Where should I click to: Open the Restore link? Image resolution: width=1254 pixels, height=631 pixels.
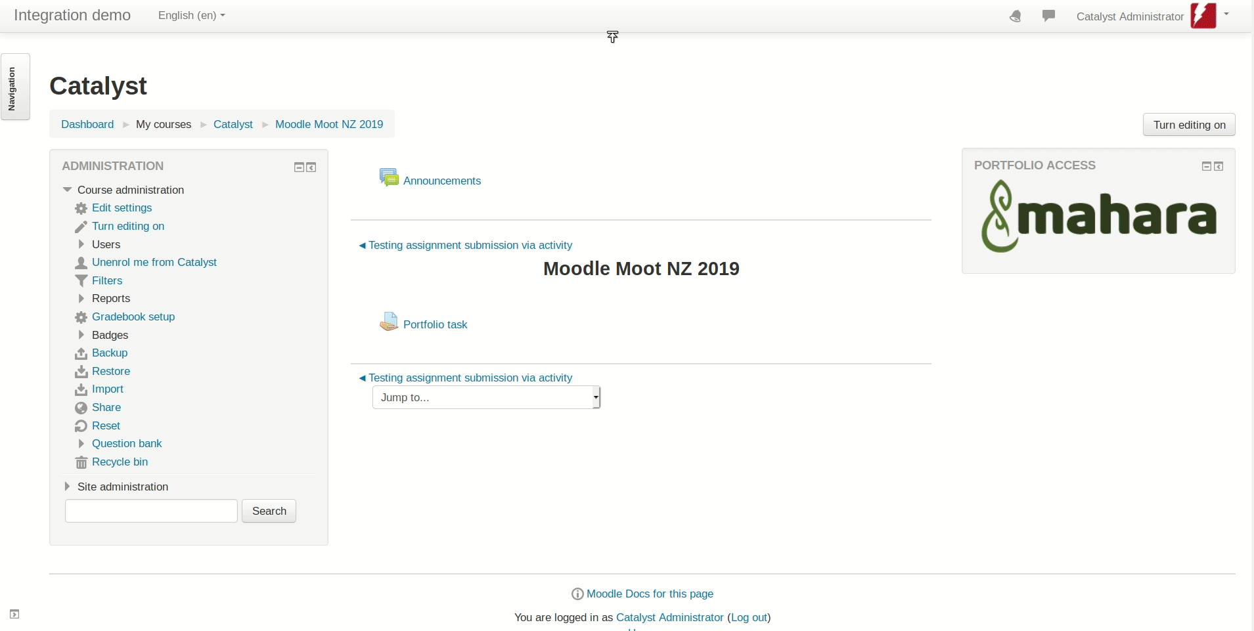111,371
